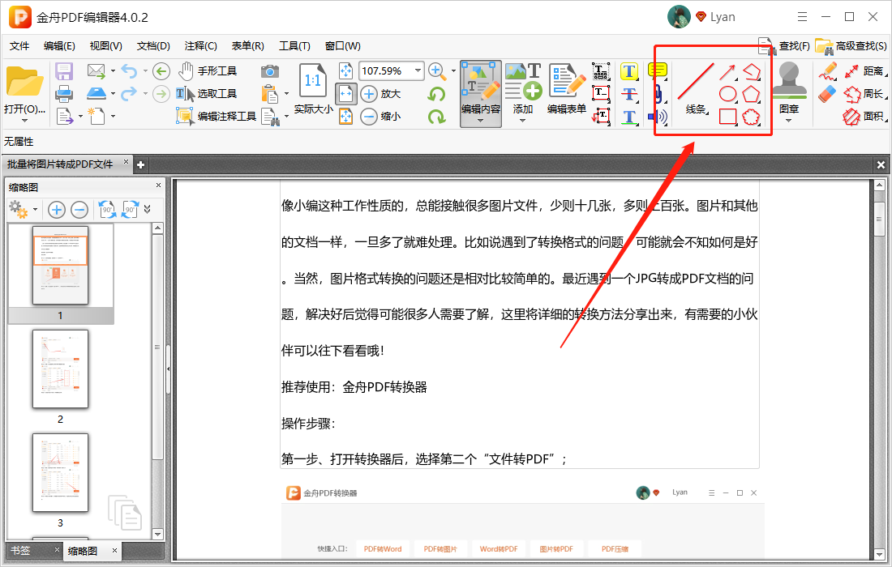The image size is (892, 567).
Task: Select the 周长 perimeter measure tool
Action: [x=864, y=94]
